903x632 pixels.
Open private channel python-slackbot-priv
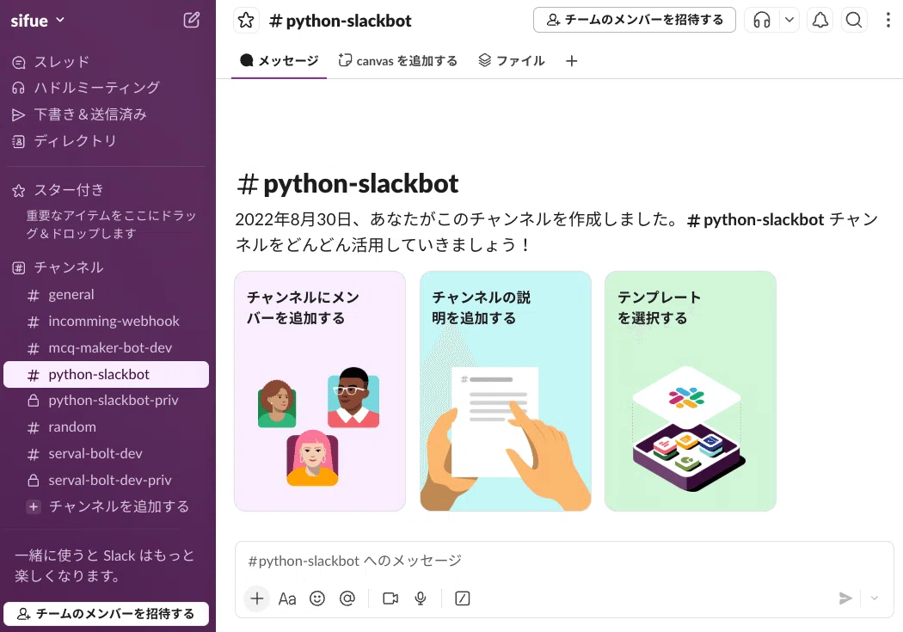tap(106, 401)
